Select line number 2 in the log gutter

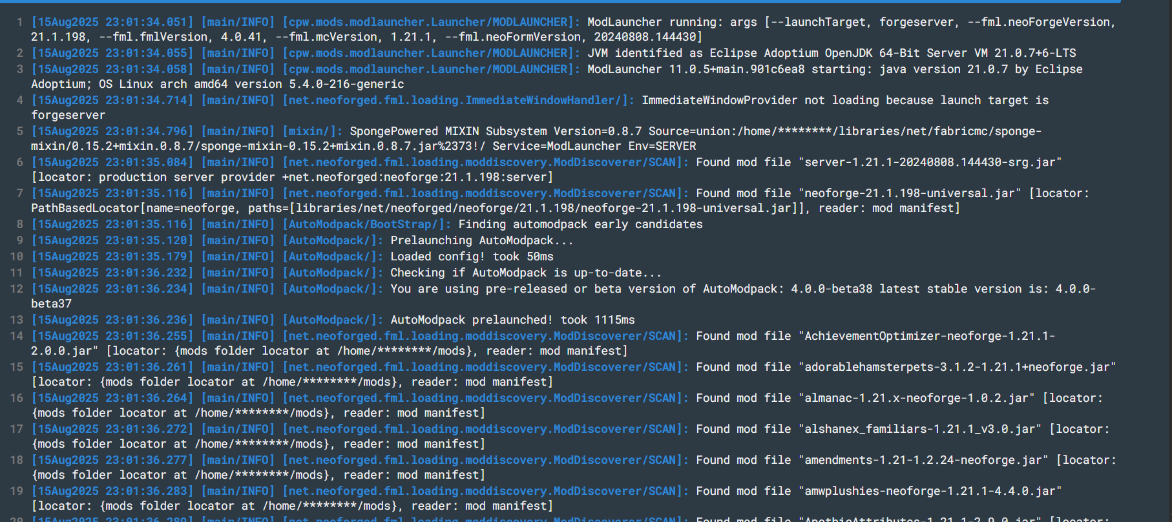19,53
